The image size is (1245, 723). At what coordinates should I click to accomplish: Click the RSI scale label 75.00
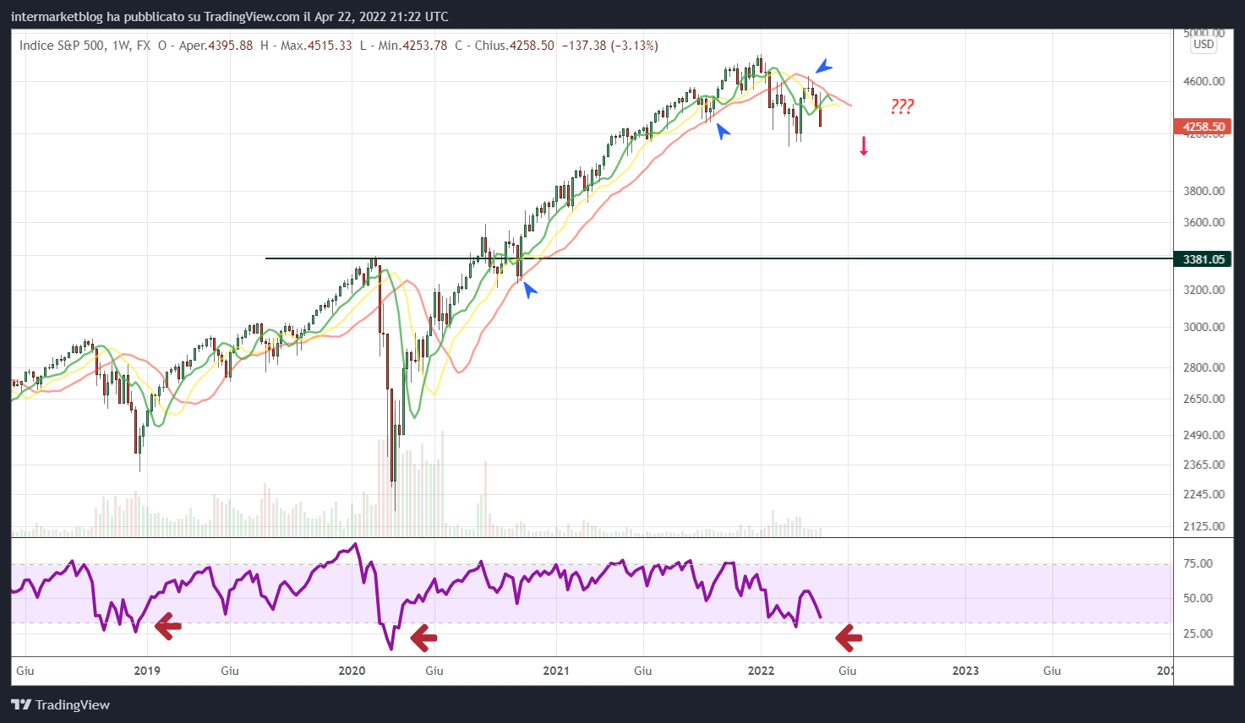(x=1199, y=563)
